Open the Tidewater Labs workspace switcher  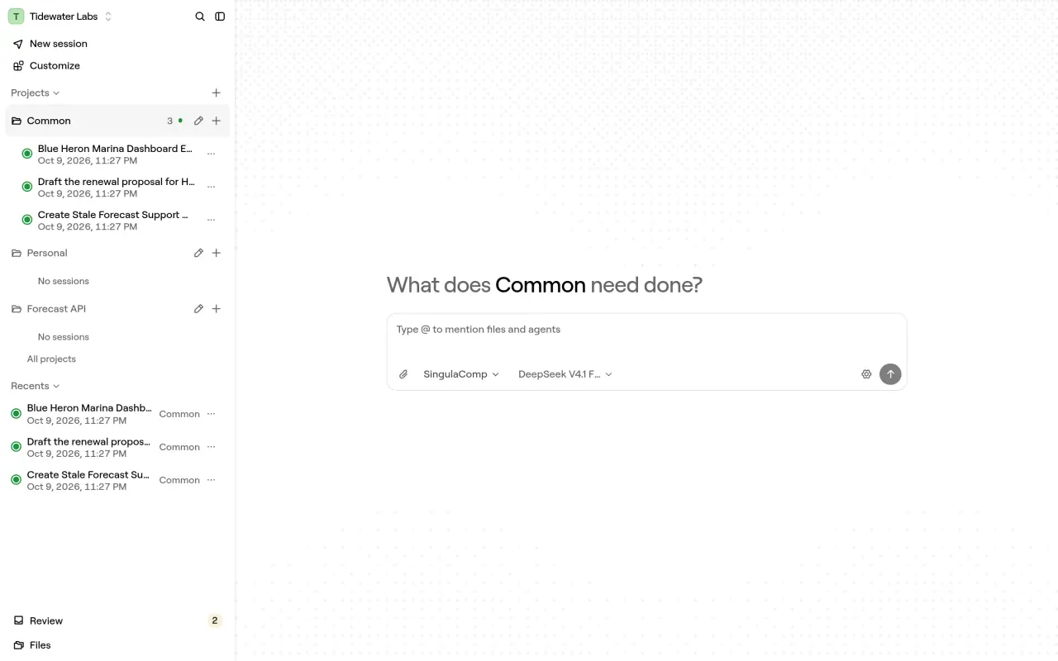point(60,17)
